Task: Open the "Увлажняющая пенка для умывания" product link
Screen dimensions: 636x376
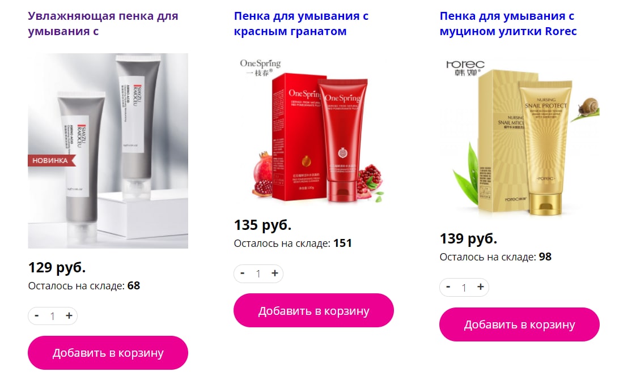Action: (x=103, y=24)
